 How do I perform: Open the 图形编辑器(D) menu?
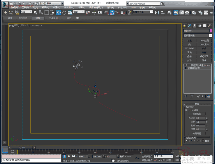pyautogui.click(x=96, y=7)
